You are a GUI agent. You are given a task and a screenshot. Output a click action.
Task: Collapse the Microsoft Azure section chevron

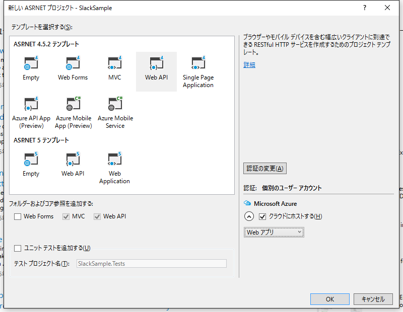point(249,216)
